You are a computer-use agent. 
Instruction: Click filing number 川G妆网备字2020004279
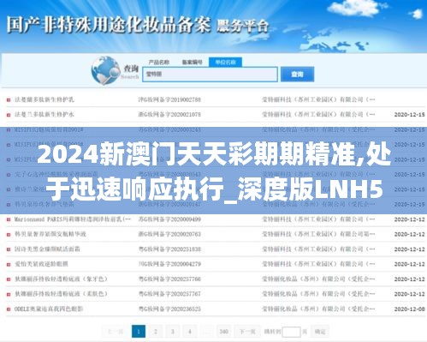pos(169,264)
